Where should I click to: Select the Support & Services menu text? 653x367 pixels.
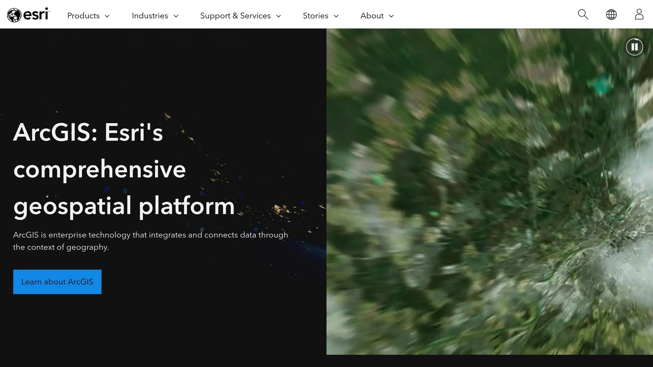tap(235, 16)
